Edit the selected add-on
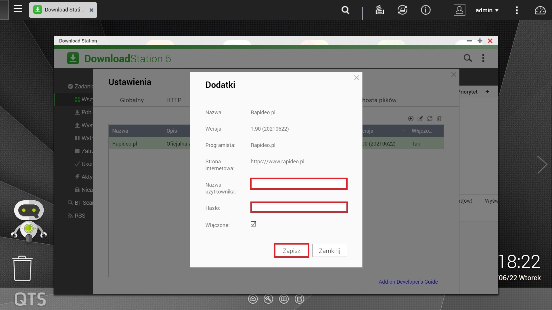The image size is (552, 310). tap(420, 119)
